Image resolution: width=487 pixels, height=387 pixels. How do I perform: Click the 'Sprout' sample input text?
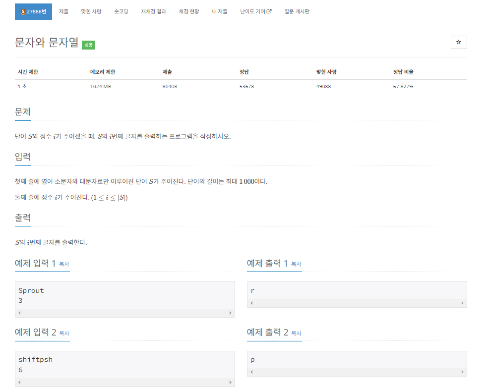click(x=31, y=291)
